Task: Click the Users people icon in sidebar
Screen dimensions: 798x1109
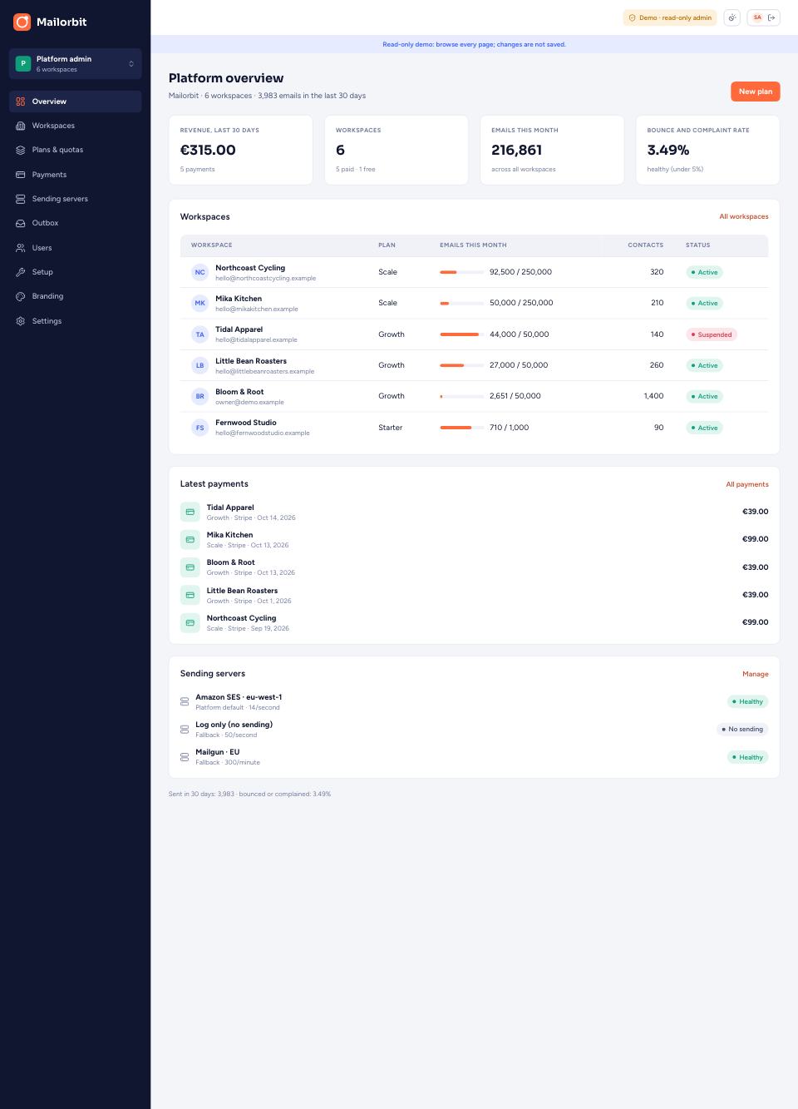Action: (21, 248)
